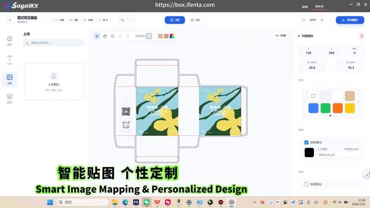370x208 pixels.
Task: Click the first tan color swatch in canvas toolbar
Action: [x=161, y=36]
